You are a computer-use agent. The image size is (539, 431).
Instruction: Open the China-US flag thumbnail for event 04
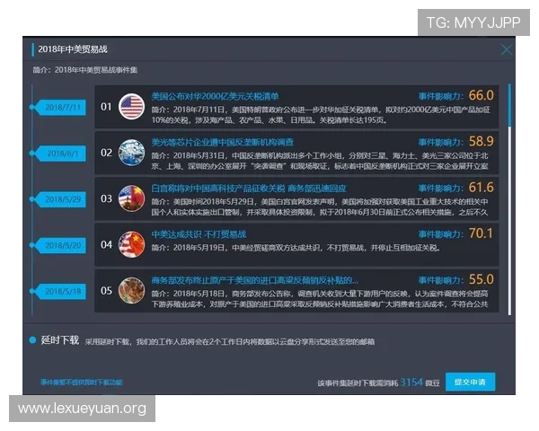(131, 245)
